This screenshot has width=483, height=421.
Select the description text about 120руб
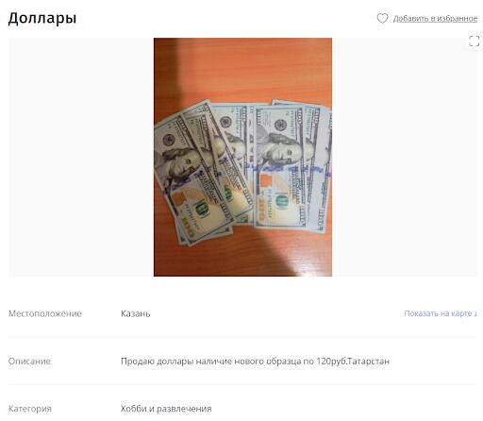click(255, 362)
